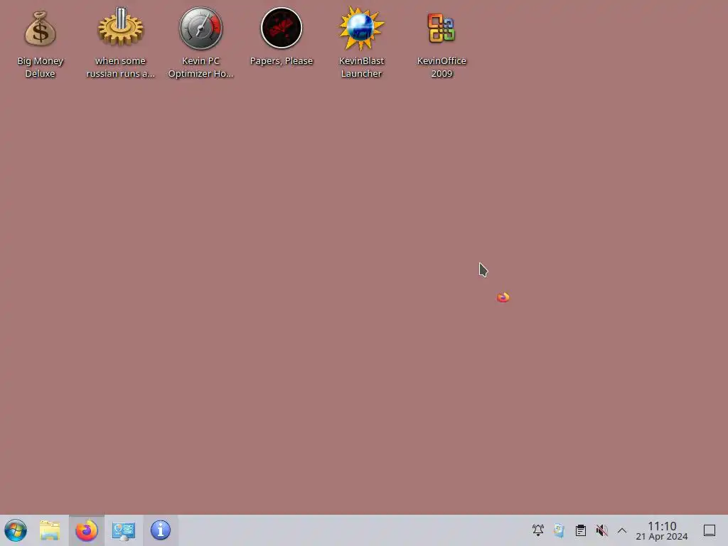
Task: Unmute audio via the speaker tray icon
Action: click(601, 530)
